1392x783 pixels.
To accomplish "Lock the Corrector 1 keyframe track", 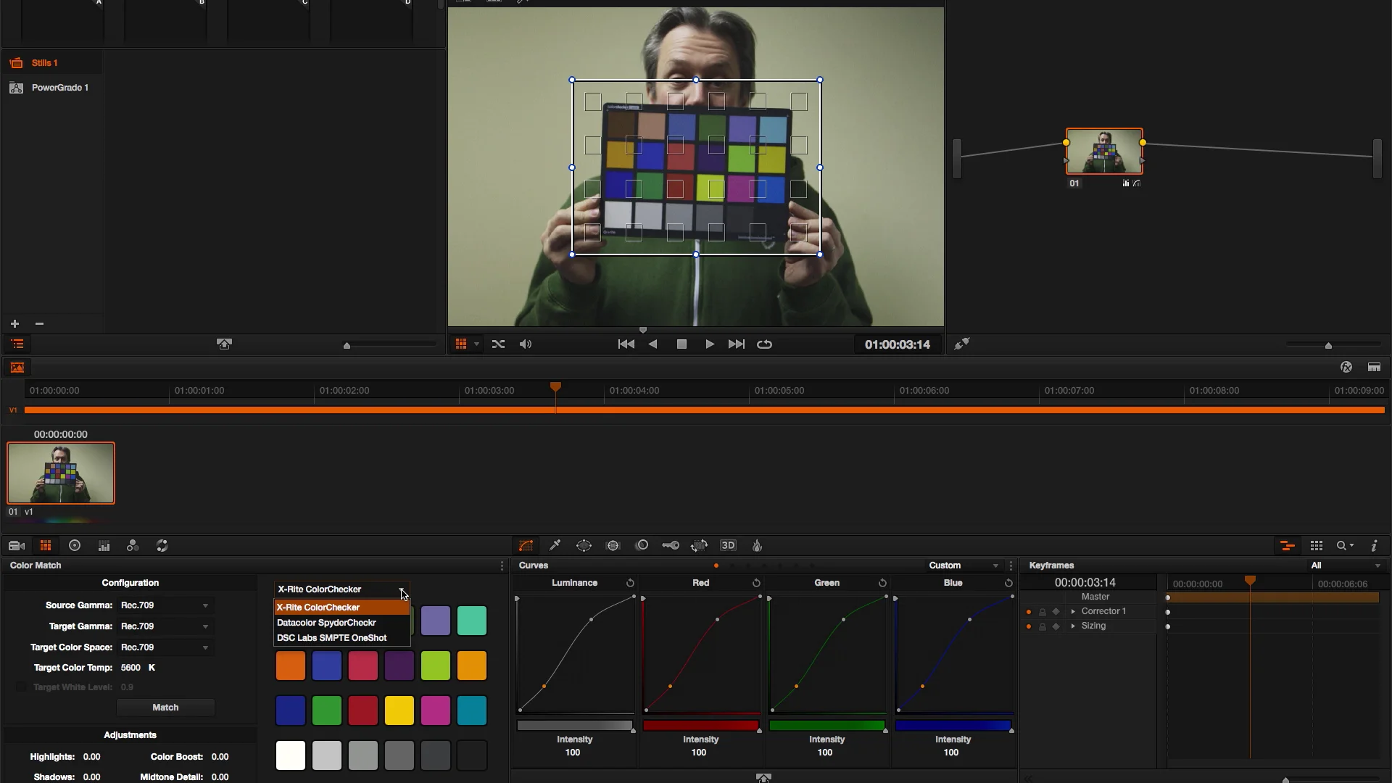I will (1043, 611).
